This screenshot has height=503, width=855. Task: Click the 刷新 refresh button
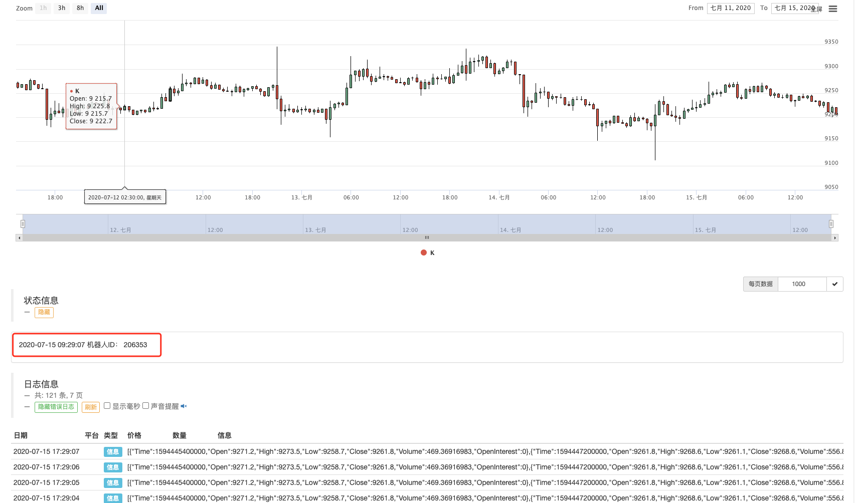click(x=91, y=407)
